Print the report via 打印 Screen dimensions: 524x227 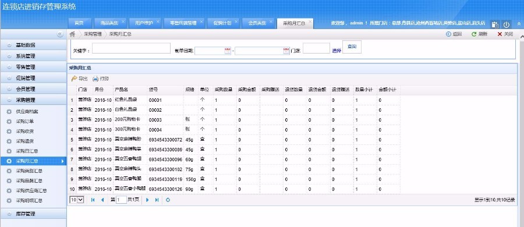(x=101, y=79)
